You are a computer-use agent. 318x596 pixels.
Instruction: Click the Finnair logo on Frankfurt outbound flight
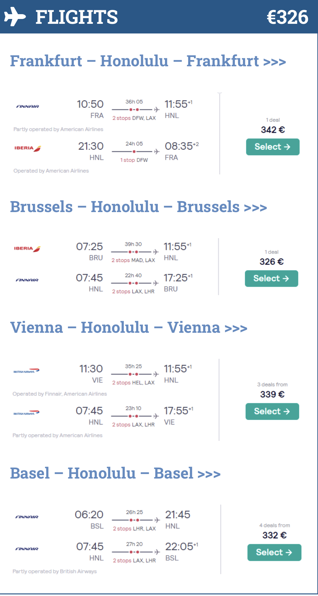(x=28, y=107)
